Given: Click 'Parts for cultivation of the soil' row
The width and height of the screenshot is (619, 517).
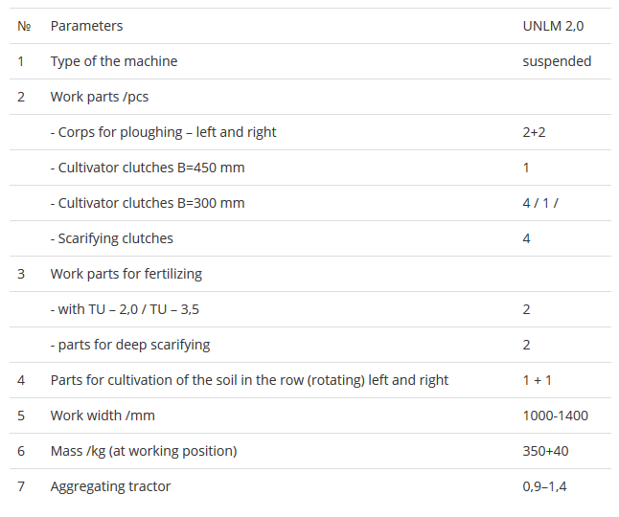Looking at the screenshot, I should click(249, 380).
